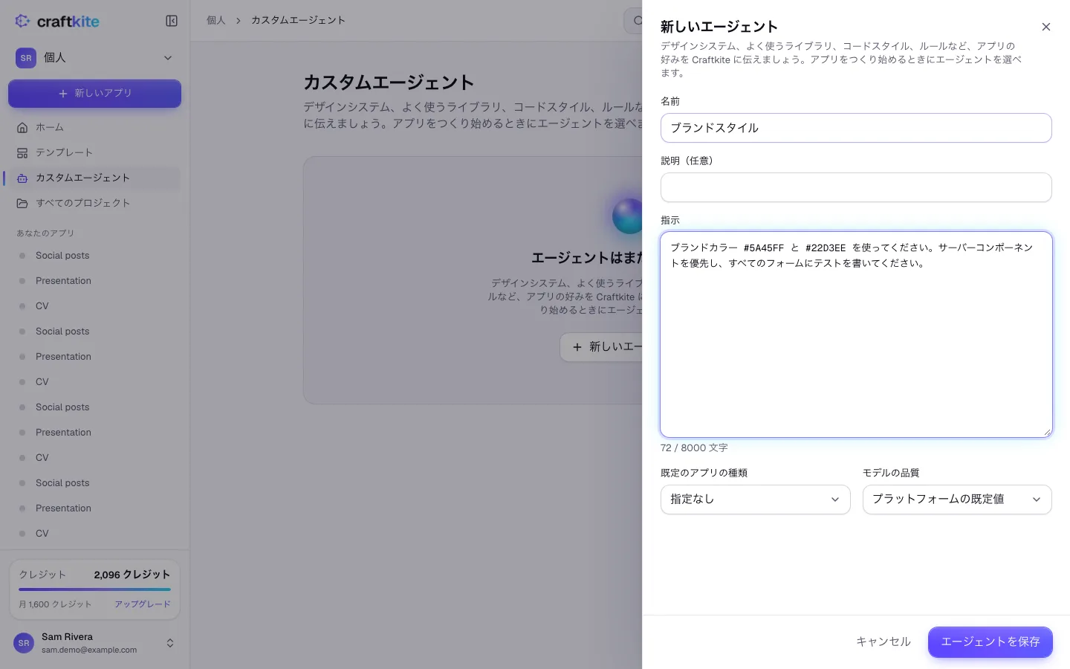Click the キャンセル button

(883, 642)
